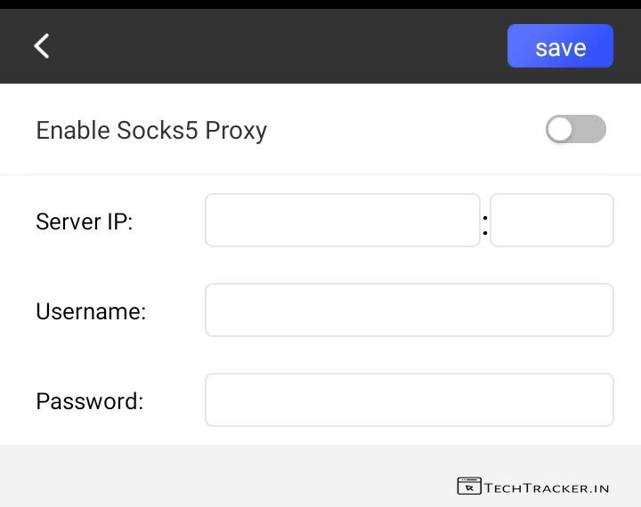641x507 pixels.
Task: Open the TechTracker.in watermark text
Action: [548, 487]
